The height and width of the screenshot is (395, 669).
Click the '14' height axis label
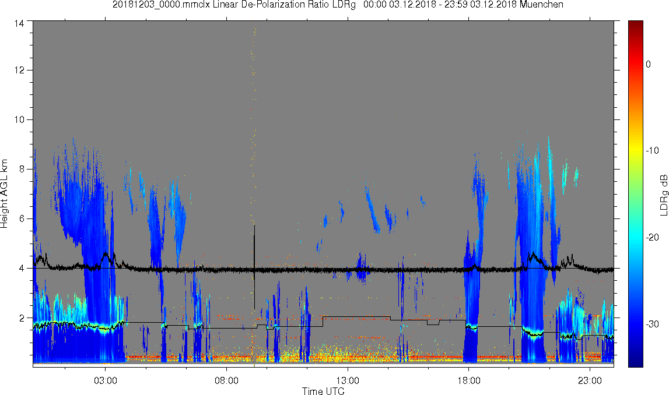click(x=19, y=23)
